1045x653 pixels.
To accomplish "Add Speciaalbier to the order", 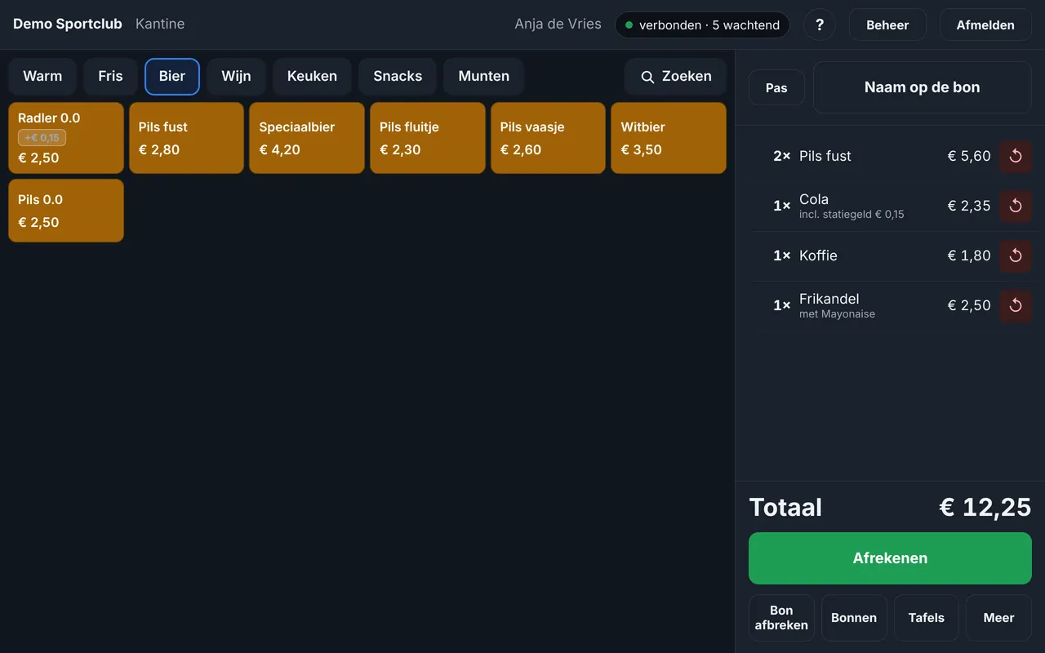I will click(x=307, y=138).
